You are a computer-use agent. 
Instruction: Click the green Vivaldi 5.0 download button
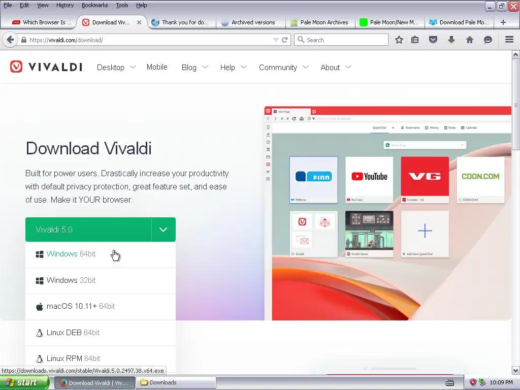88,230
